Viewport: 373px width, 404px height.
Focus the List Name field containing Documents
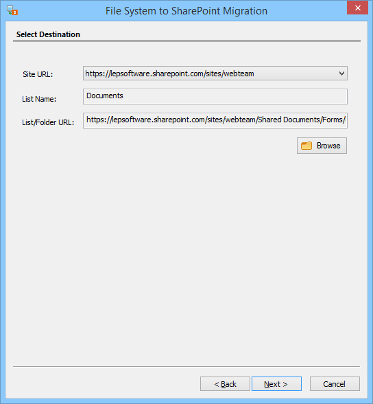click(215, 96)
